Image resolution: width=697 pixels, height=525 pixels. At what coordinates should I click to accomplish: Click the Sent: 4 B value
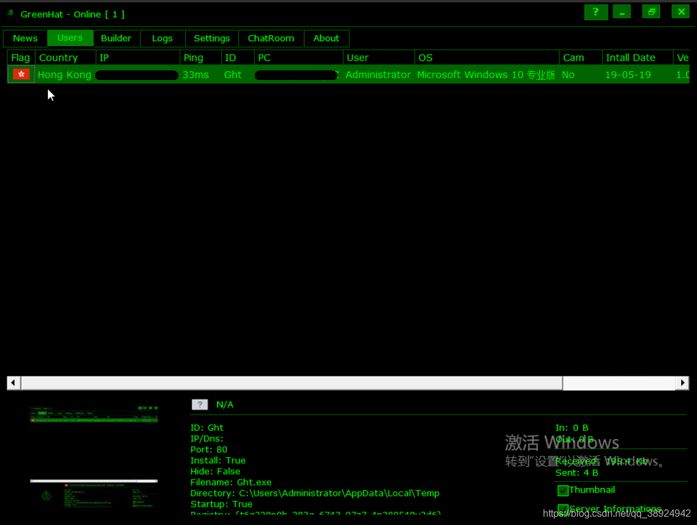[577, 473]
